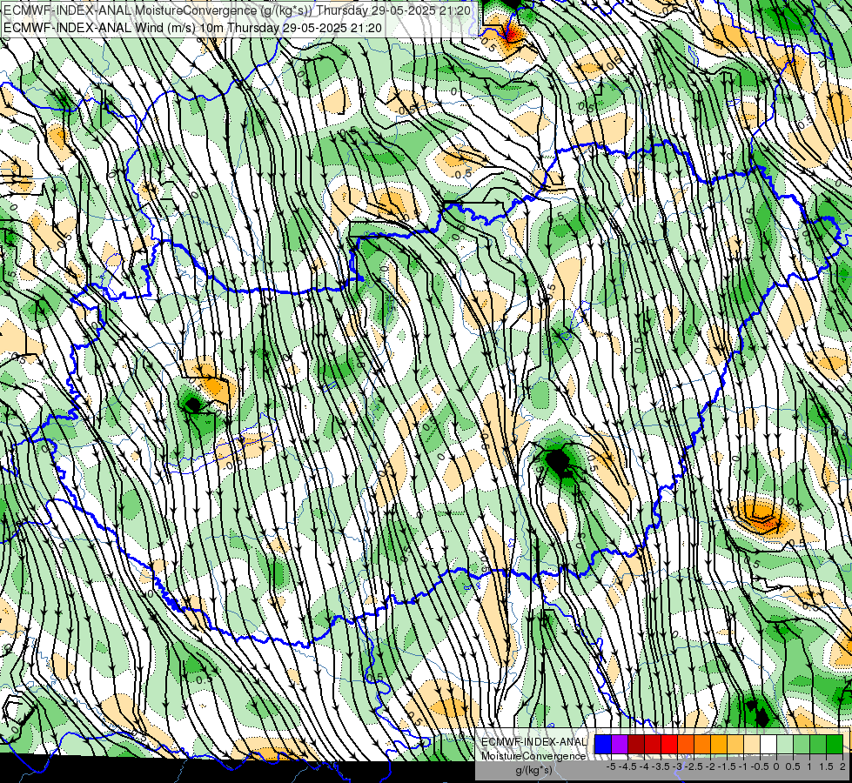
Task: Click the -2.5 legend tick value
Action: (x=694, y=766)
